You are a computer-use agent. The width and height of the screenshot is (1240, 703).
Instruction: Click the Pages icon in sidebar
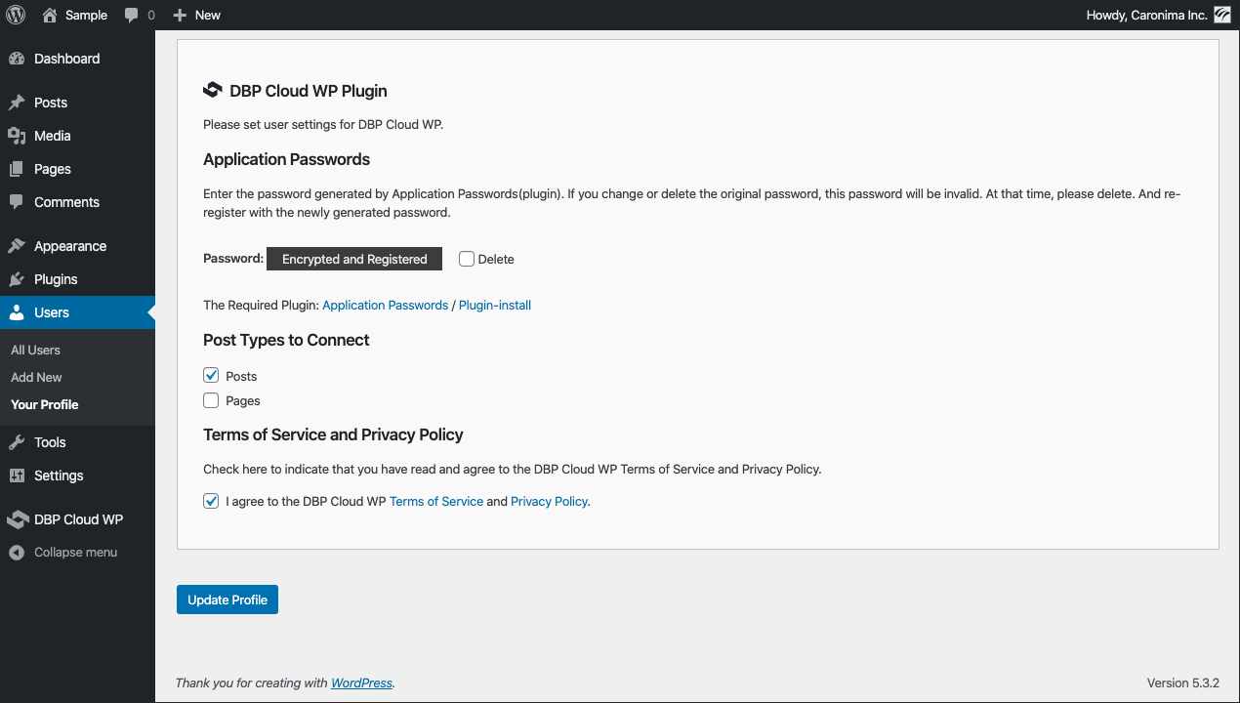click(x=17, y=169)
